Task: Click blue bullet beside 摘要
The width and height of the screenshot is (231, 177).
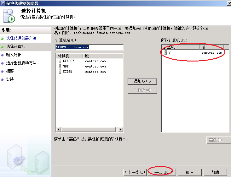Action: point(2,72)
